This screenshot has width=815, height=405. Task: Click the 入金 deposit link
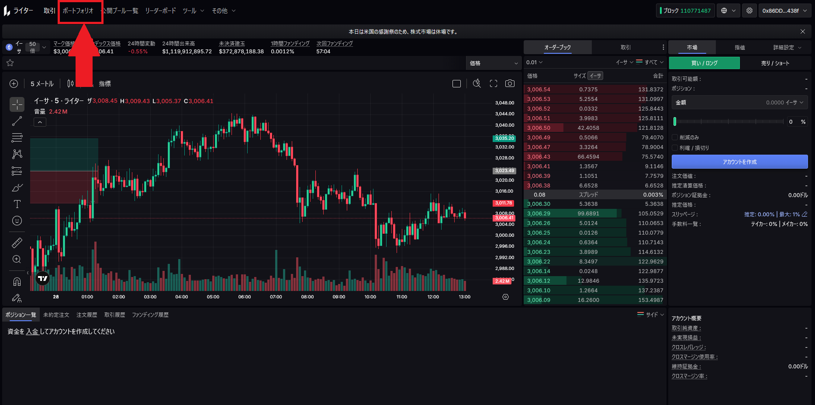[32, 332]
